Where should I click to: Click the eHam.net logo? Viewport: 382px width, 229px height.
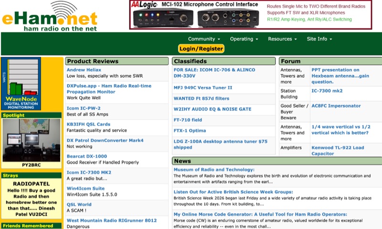pos(50,17)
